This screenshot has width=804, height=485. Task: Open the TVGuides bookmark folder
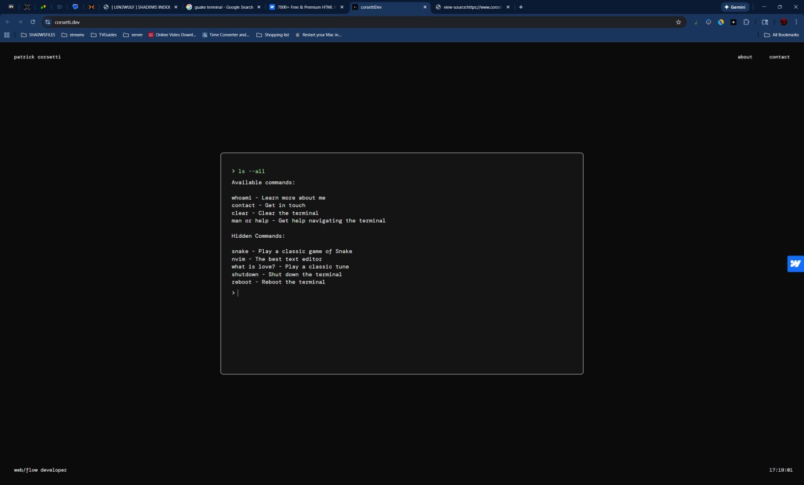click(x=104, y=35)
